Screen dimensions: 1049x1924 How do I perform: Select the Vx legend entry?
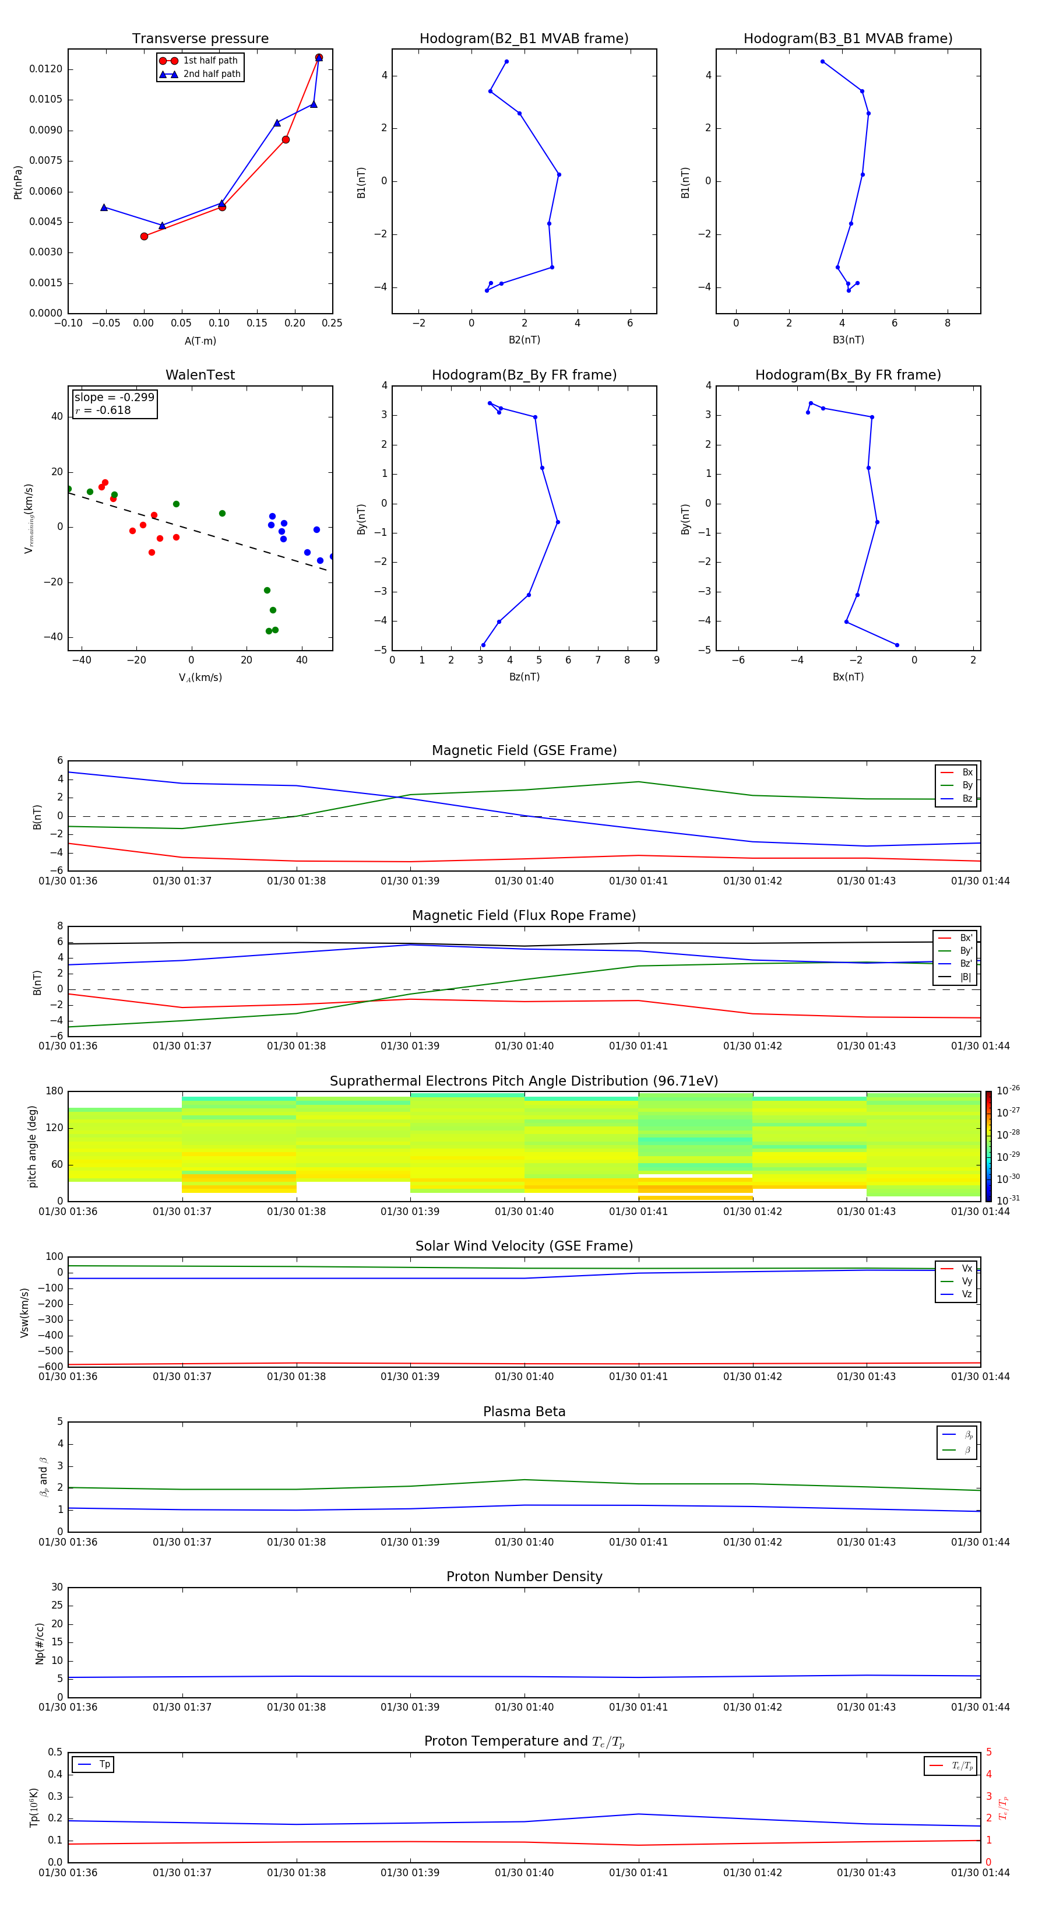coord(956,1268)
